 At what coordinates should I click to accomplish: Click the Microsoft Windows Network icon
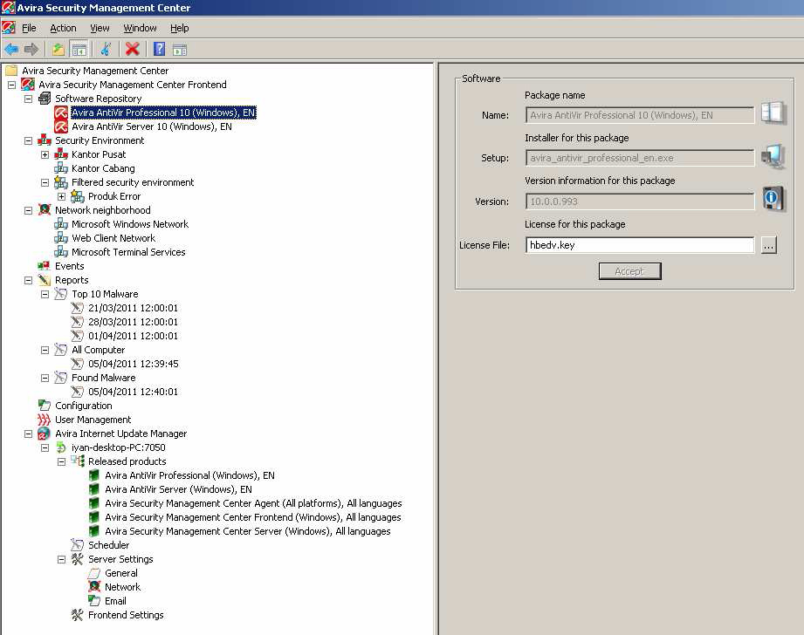[x=61, y=224]
